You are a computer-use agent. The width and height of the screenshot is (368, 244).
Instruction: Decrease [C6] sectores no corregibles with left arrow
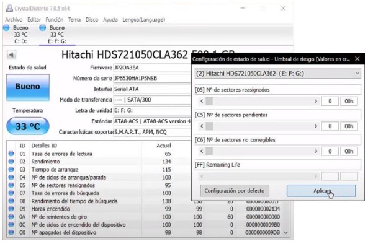(202, 151)
